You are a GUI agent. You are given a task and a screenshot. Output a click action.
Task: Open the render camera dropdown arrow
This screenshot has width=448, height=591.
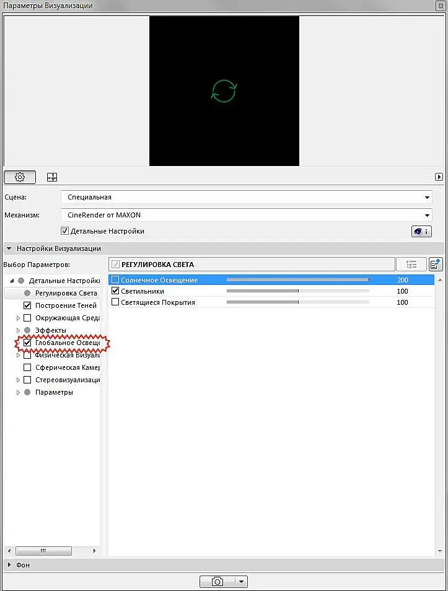click(241, 582)
